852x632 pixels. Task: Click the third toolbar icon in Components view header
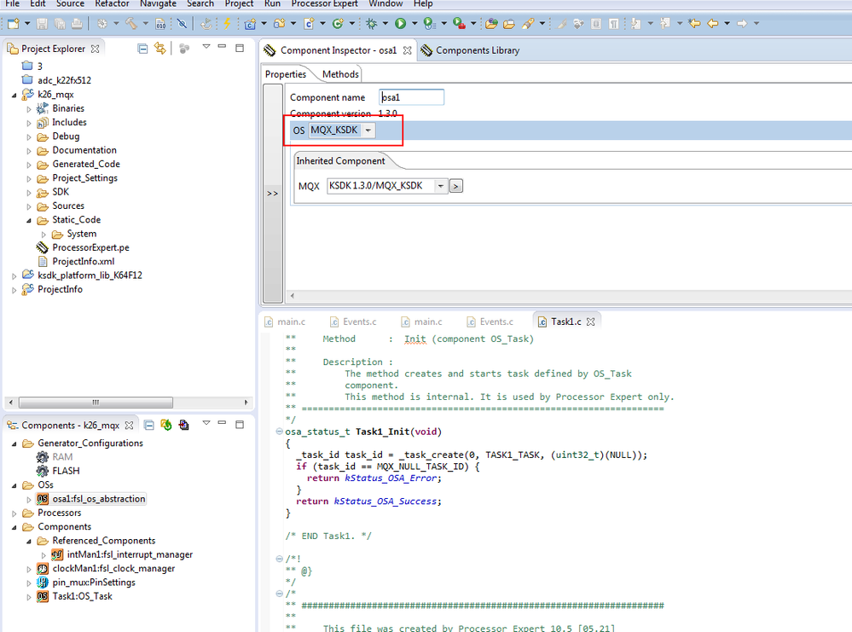click(183, 425)
